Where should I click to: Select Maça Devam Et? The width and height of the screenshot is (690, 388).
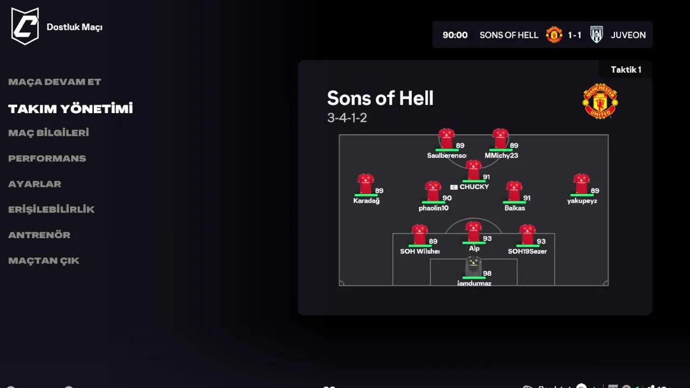[54, 82]
